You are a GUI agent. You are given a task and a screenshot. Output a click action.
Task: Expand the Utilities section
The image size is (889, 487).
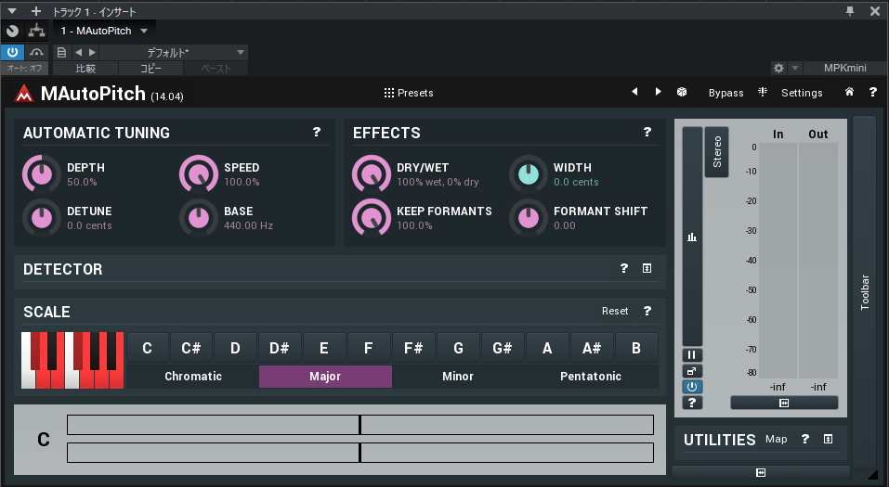(x=828, y=439)
